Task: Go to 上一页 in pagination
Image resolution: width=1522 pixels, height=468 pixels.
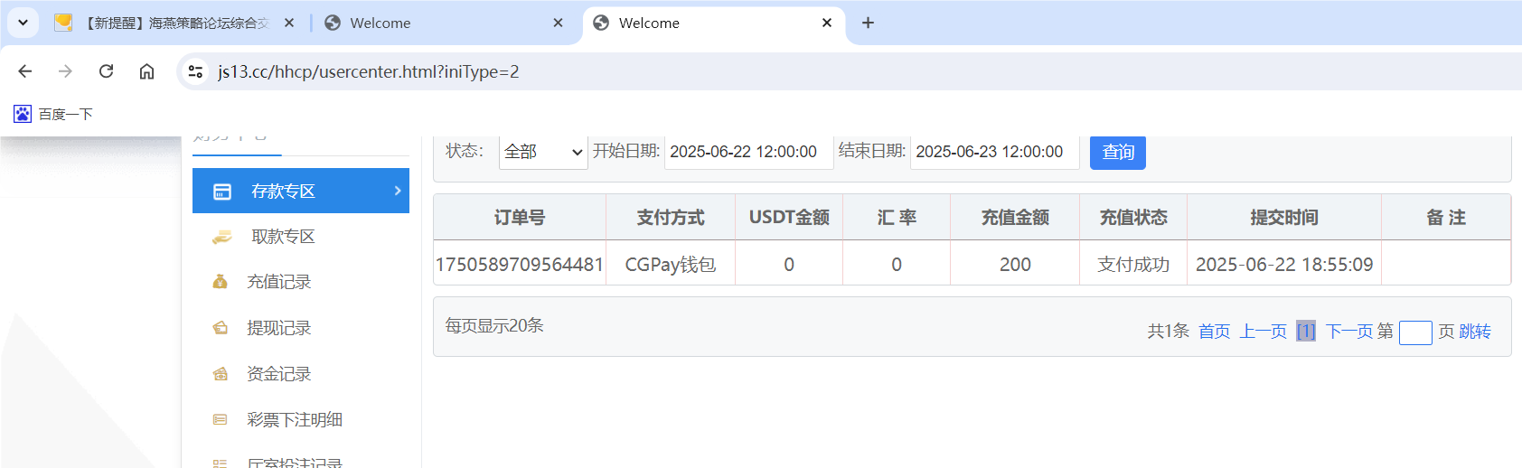Action: pyautogui.click(x=1263, y=332)
